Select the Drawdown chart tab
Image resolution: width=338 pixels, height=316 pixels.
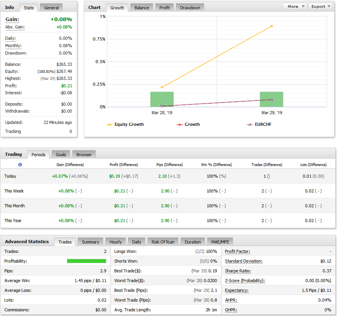click(190, 8)
